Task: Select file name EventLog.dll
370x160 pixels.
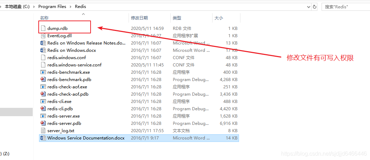Action: tap(60, 36)
